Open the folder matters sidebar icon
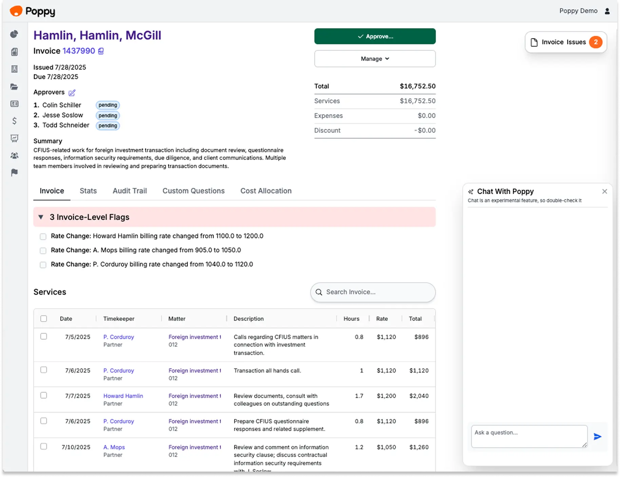620x477 pixels. 14,87
